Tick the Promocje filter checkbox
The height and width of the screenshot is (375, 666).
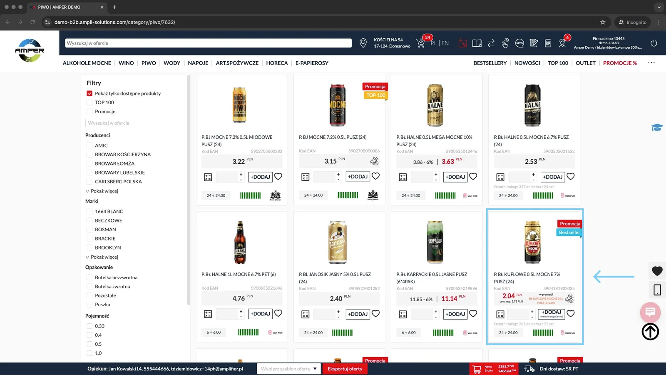coord(89,112)
